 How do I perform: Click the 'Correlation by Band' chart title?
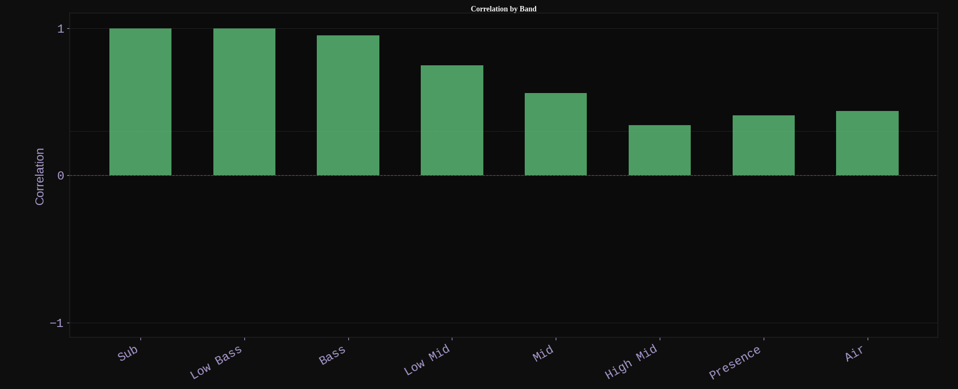click(503, 9)
